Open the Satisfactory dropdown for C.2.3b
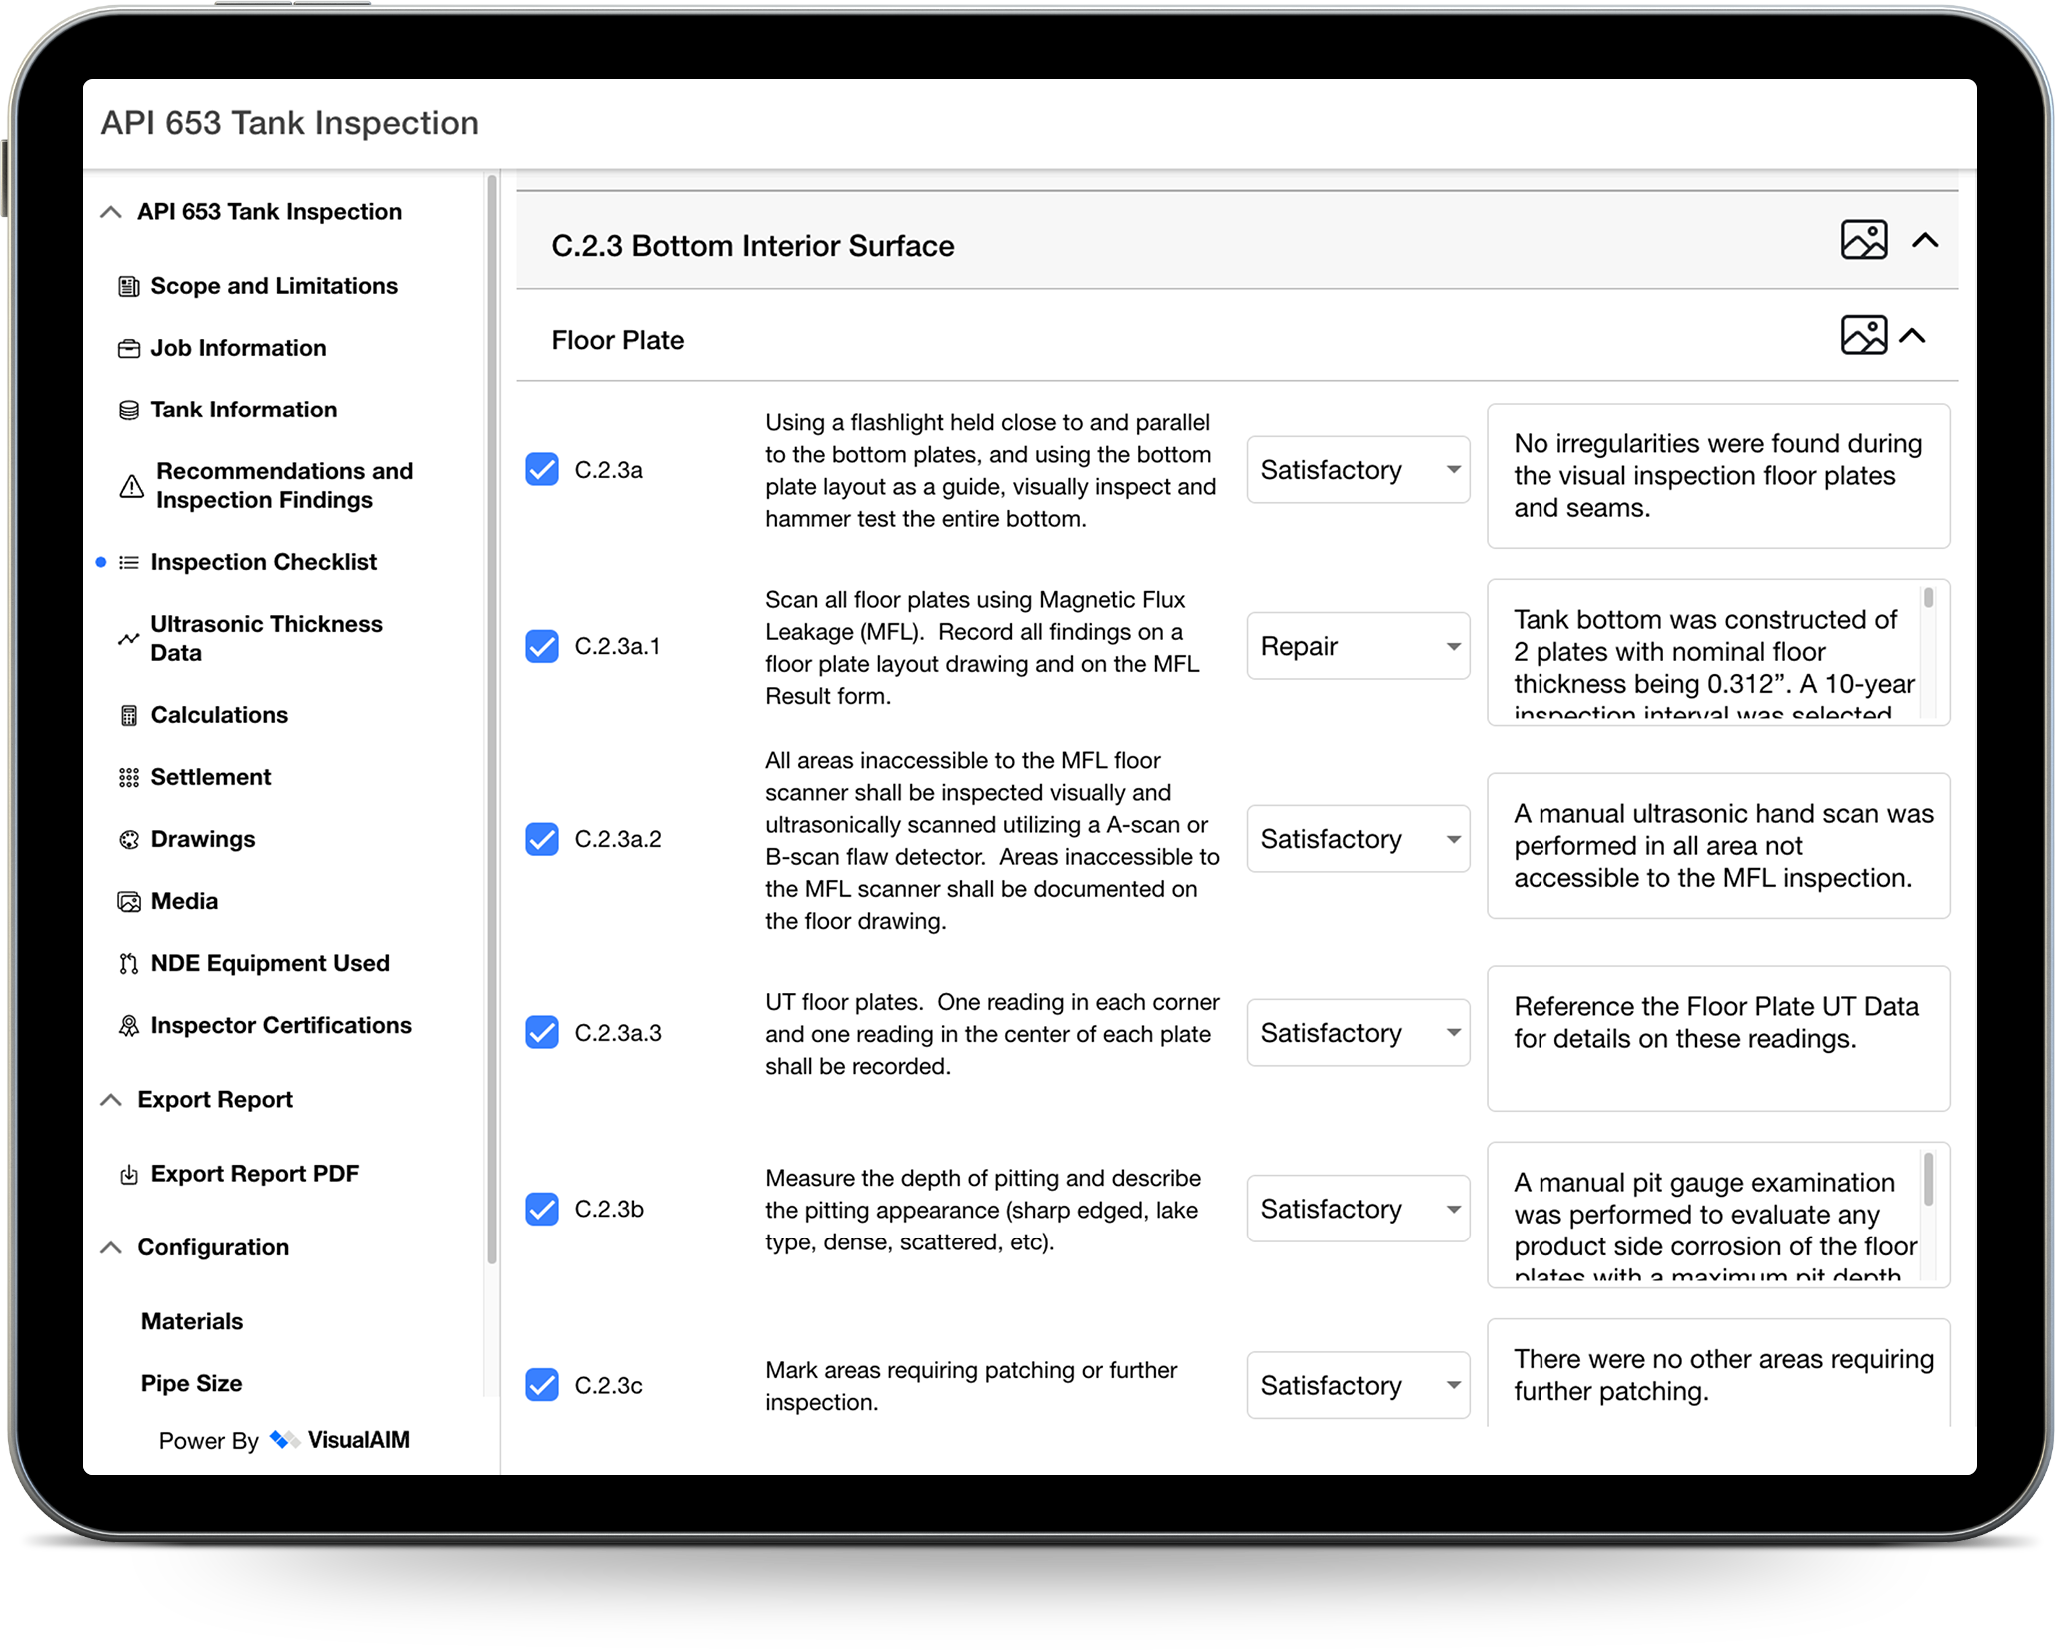Image resolution: width=2055 pixels, height=1650 pixels. (x=1357, y=1209)
